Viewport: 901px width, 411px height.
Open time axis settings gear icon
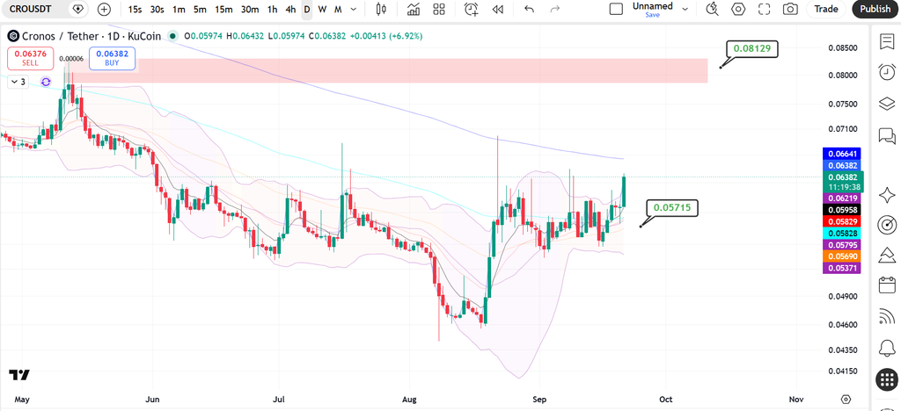tap(846, 399)
